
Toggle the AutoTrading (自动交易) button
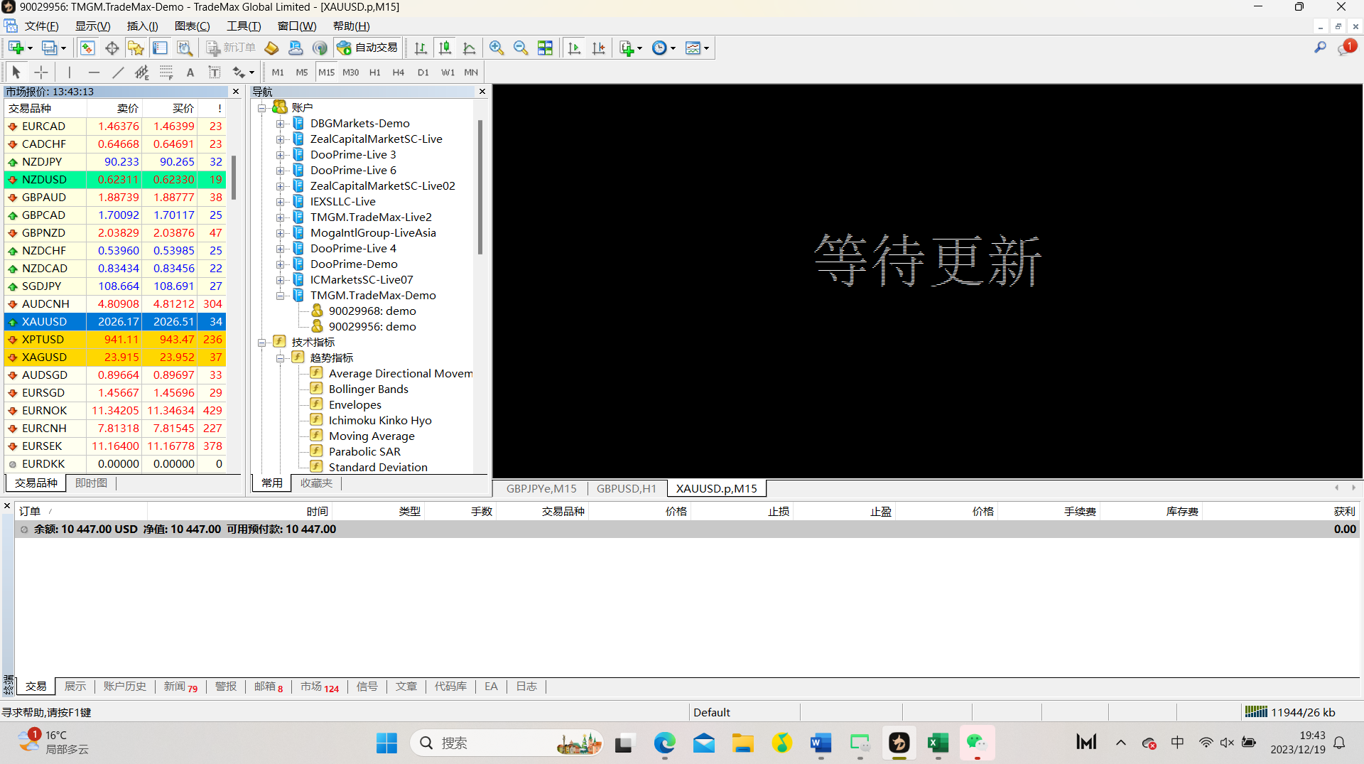(367, 48)
